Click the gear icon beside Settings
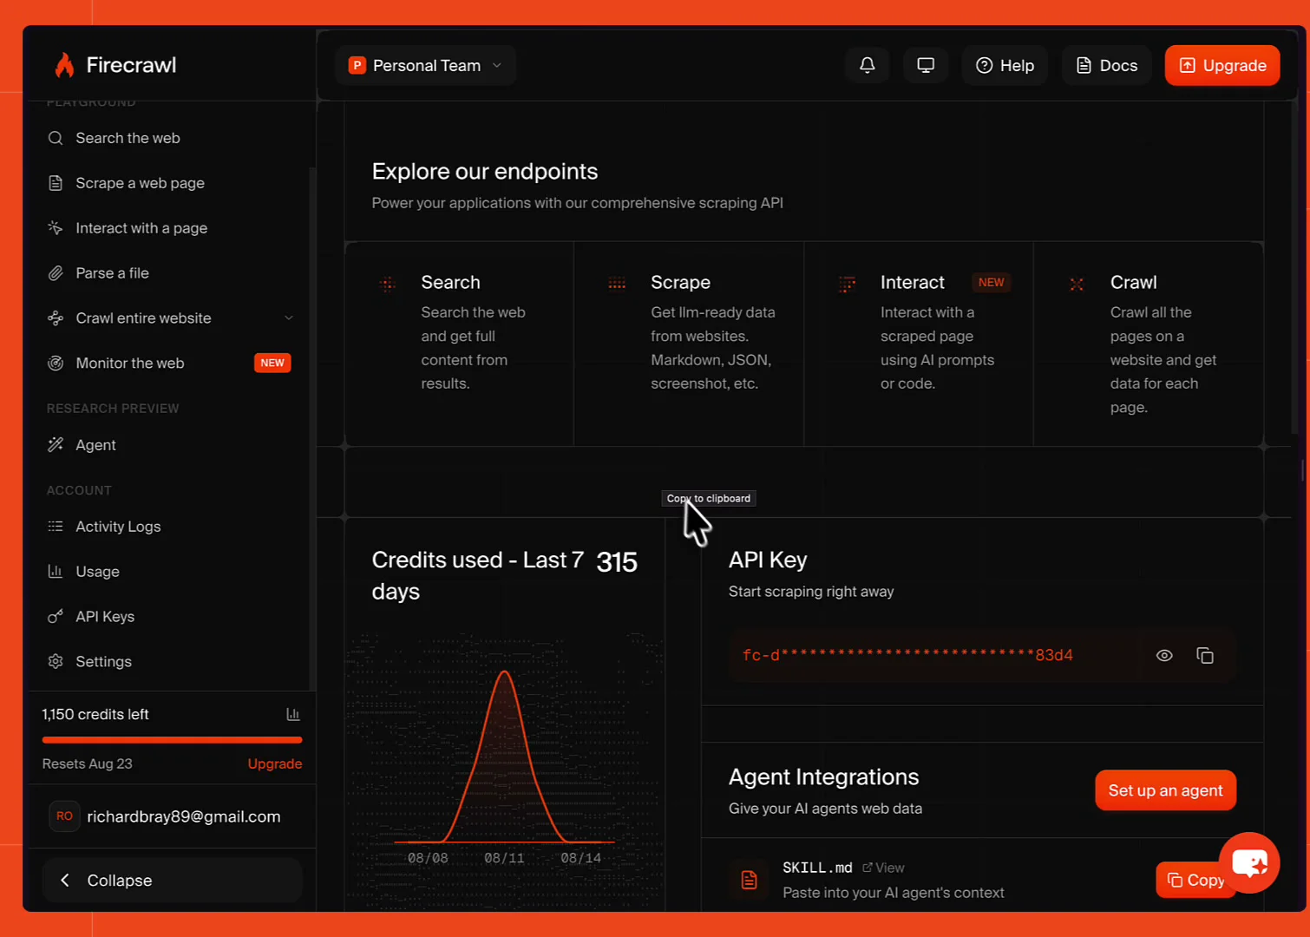 56,662
